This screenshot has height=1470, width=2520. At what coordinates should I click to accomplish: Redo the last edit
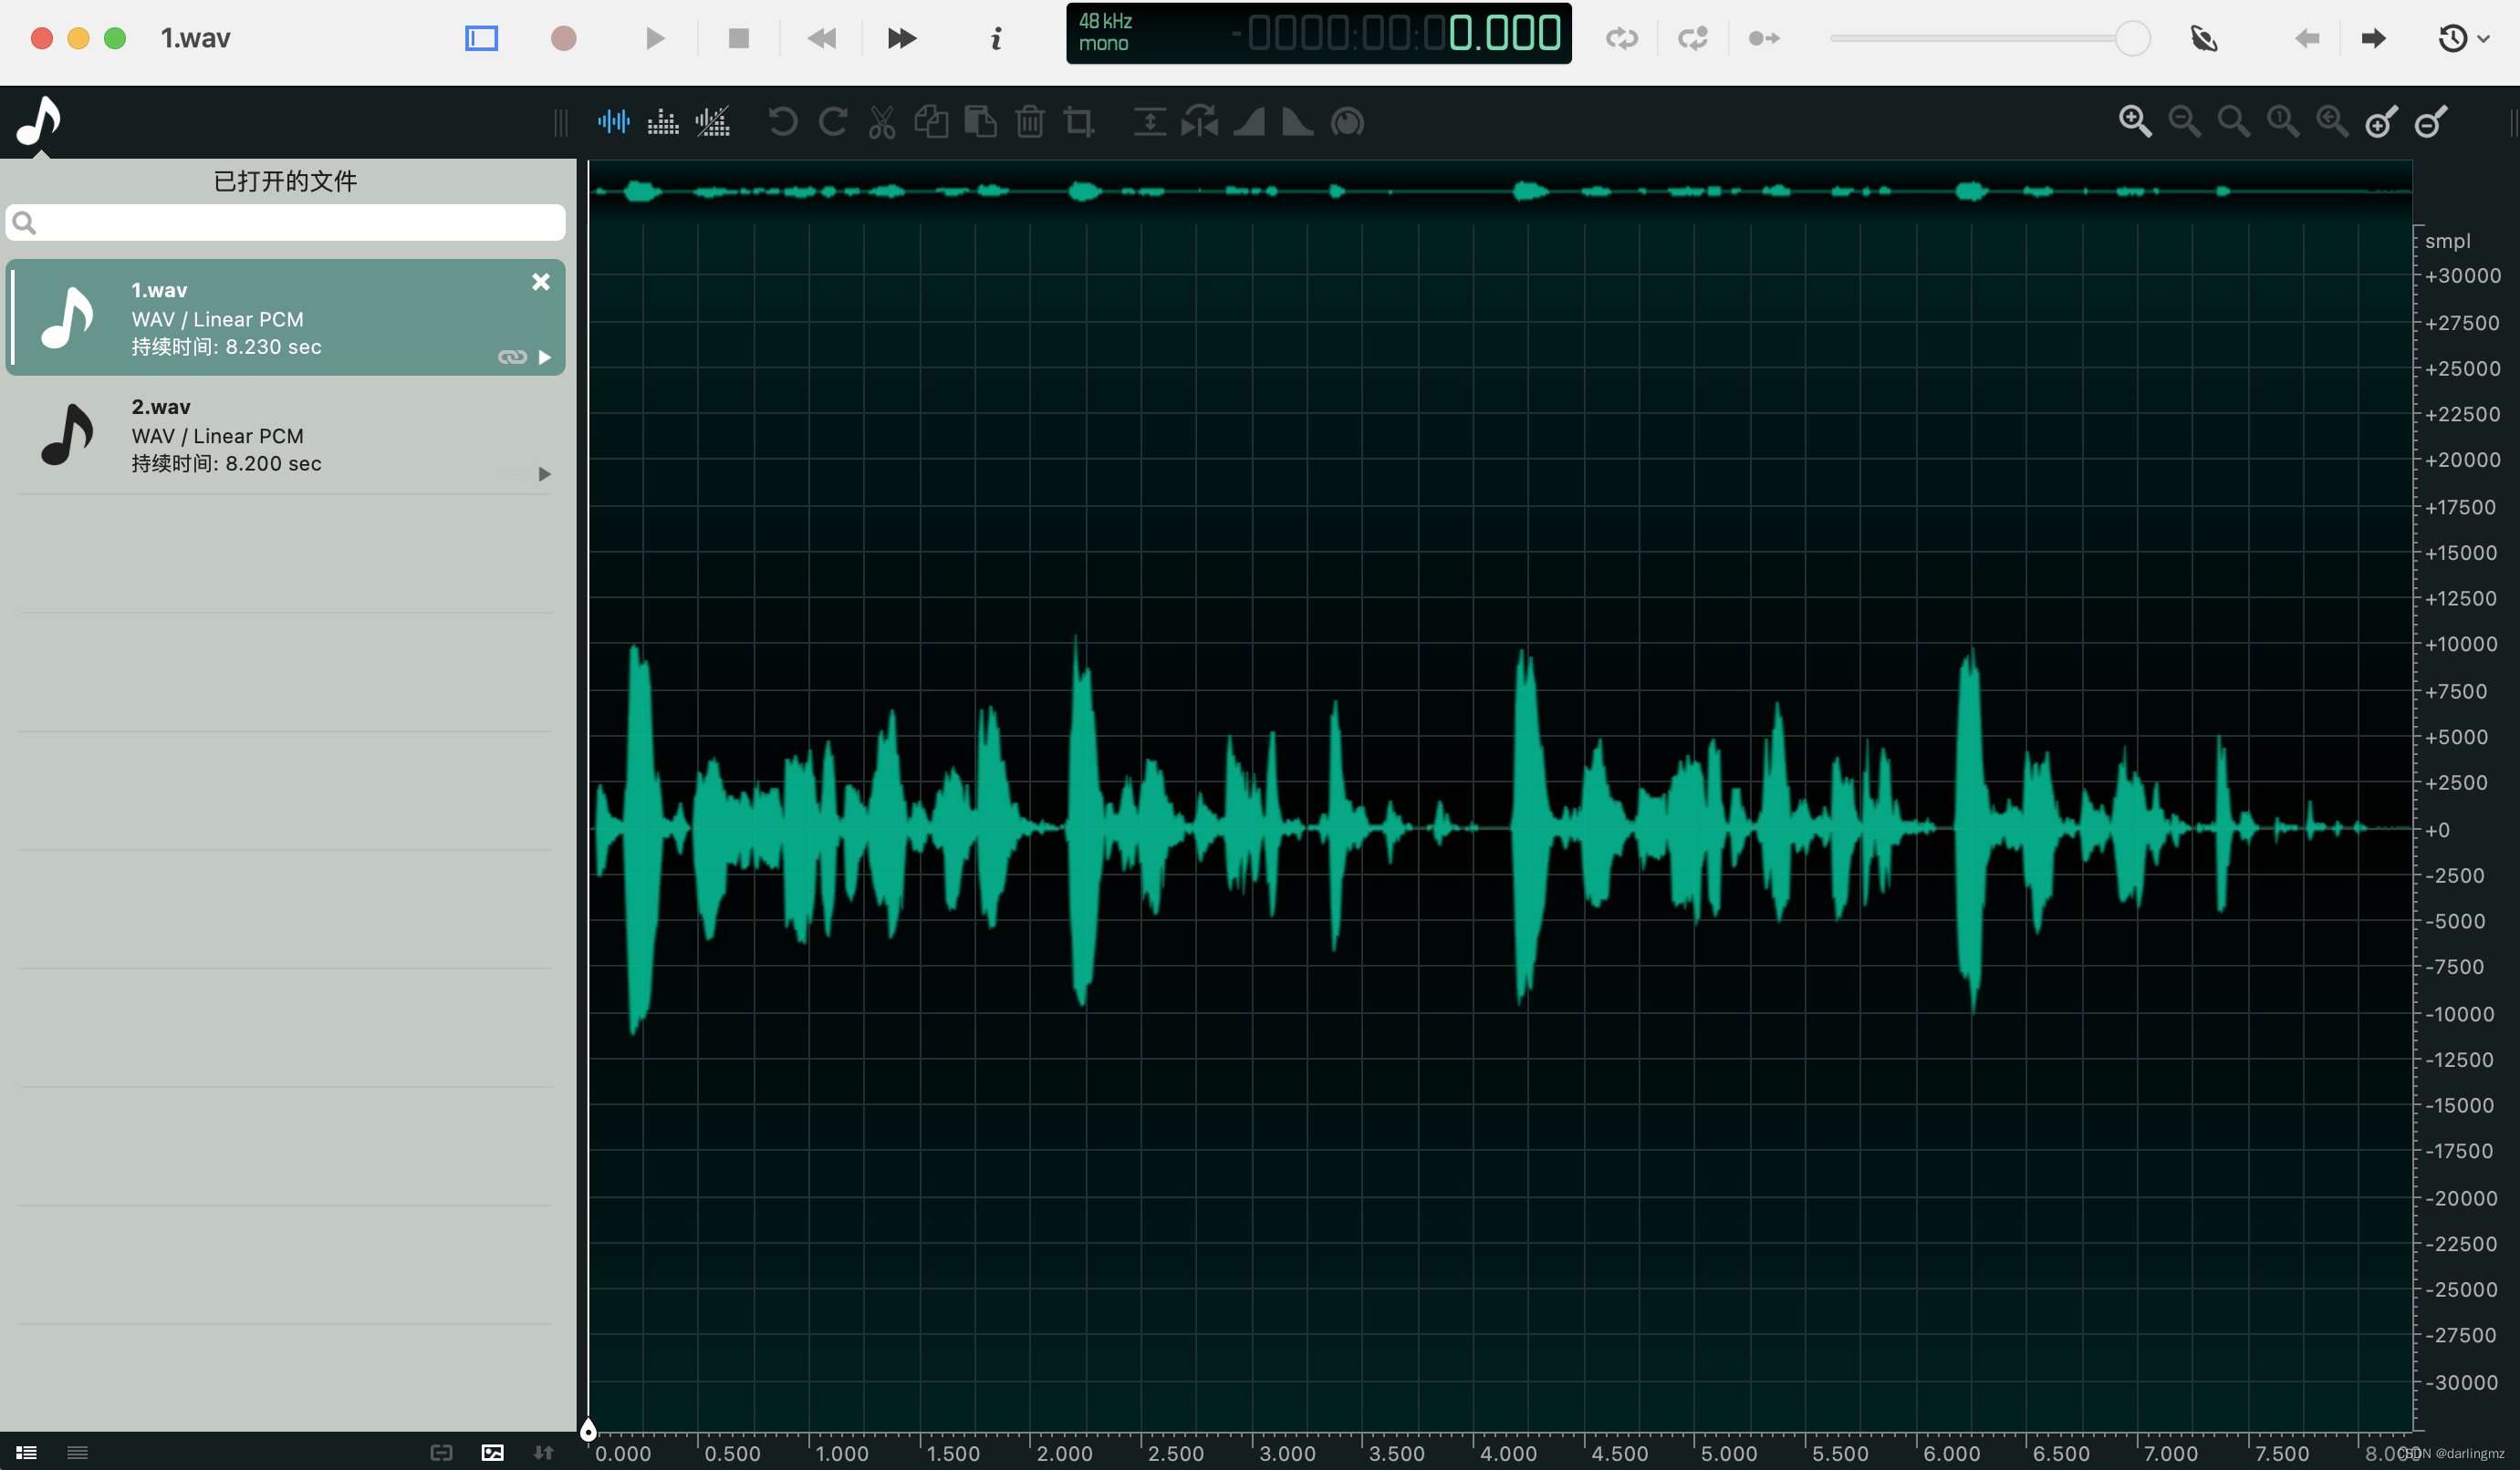pos(832,122)
